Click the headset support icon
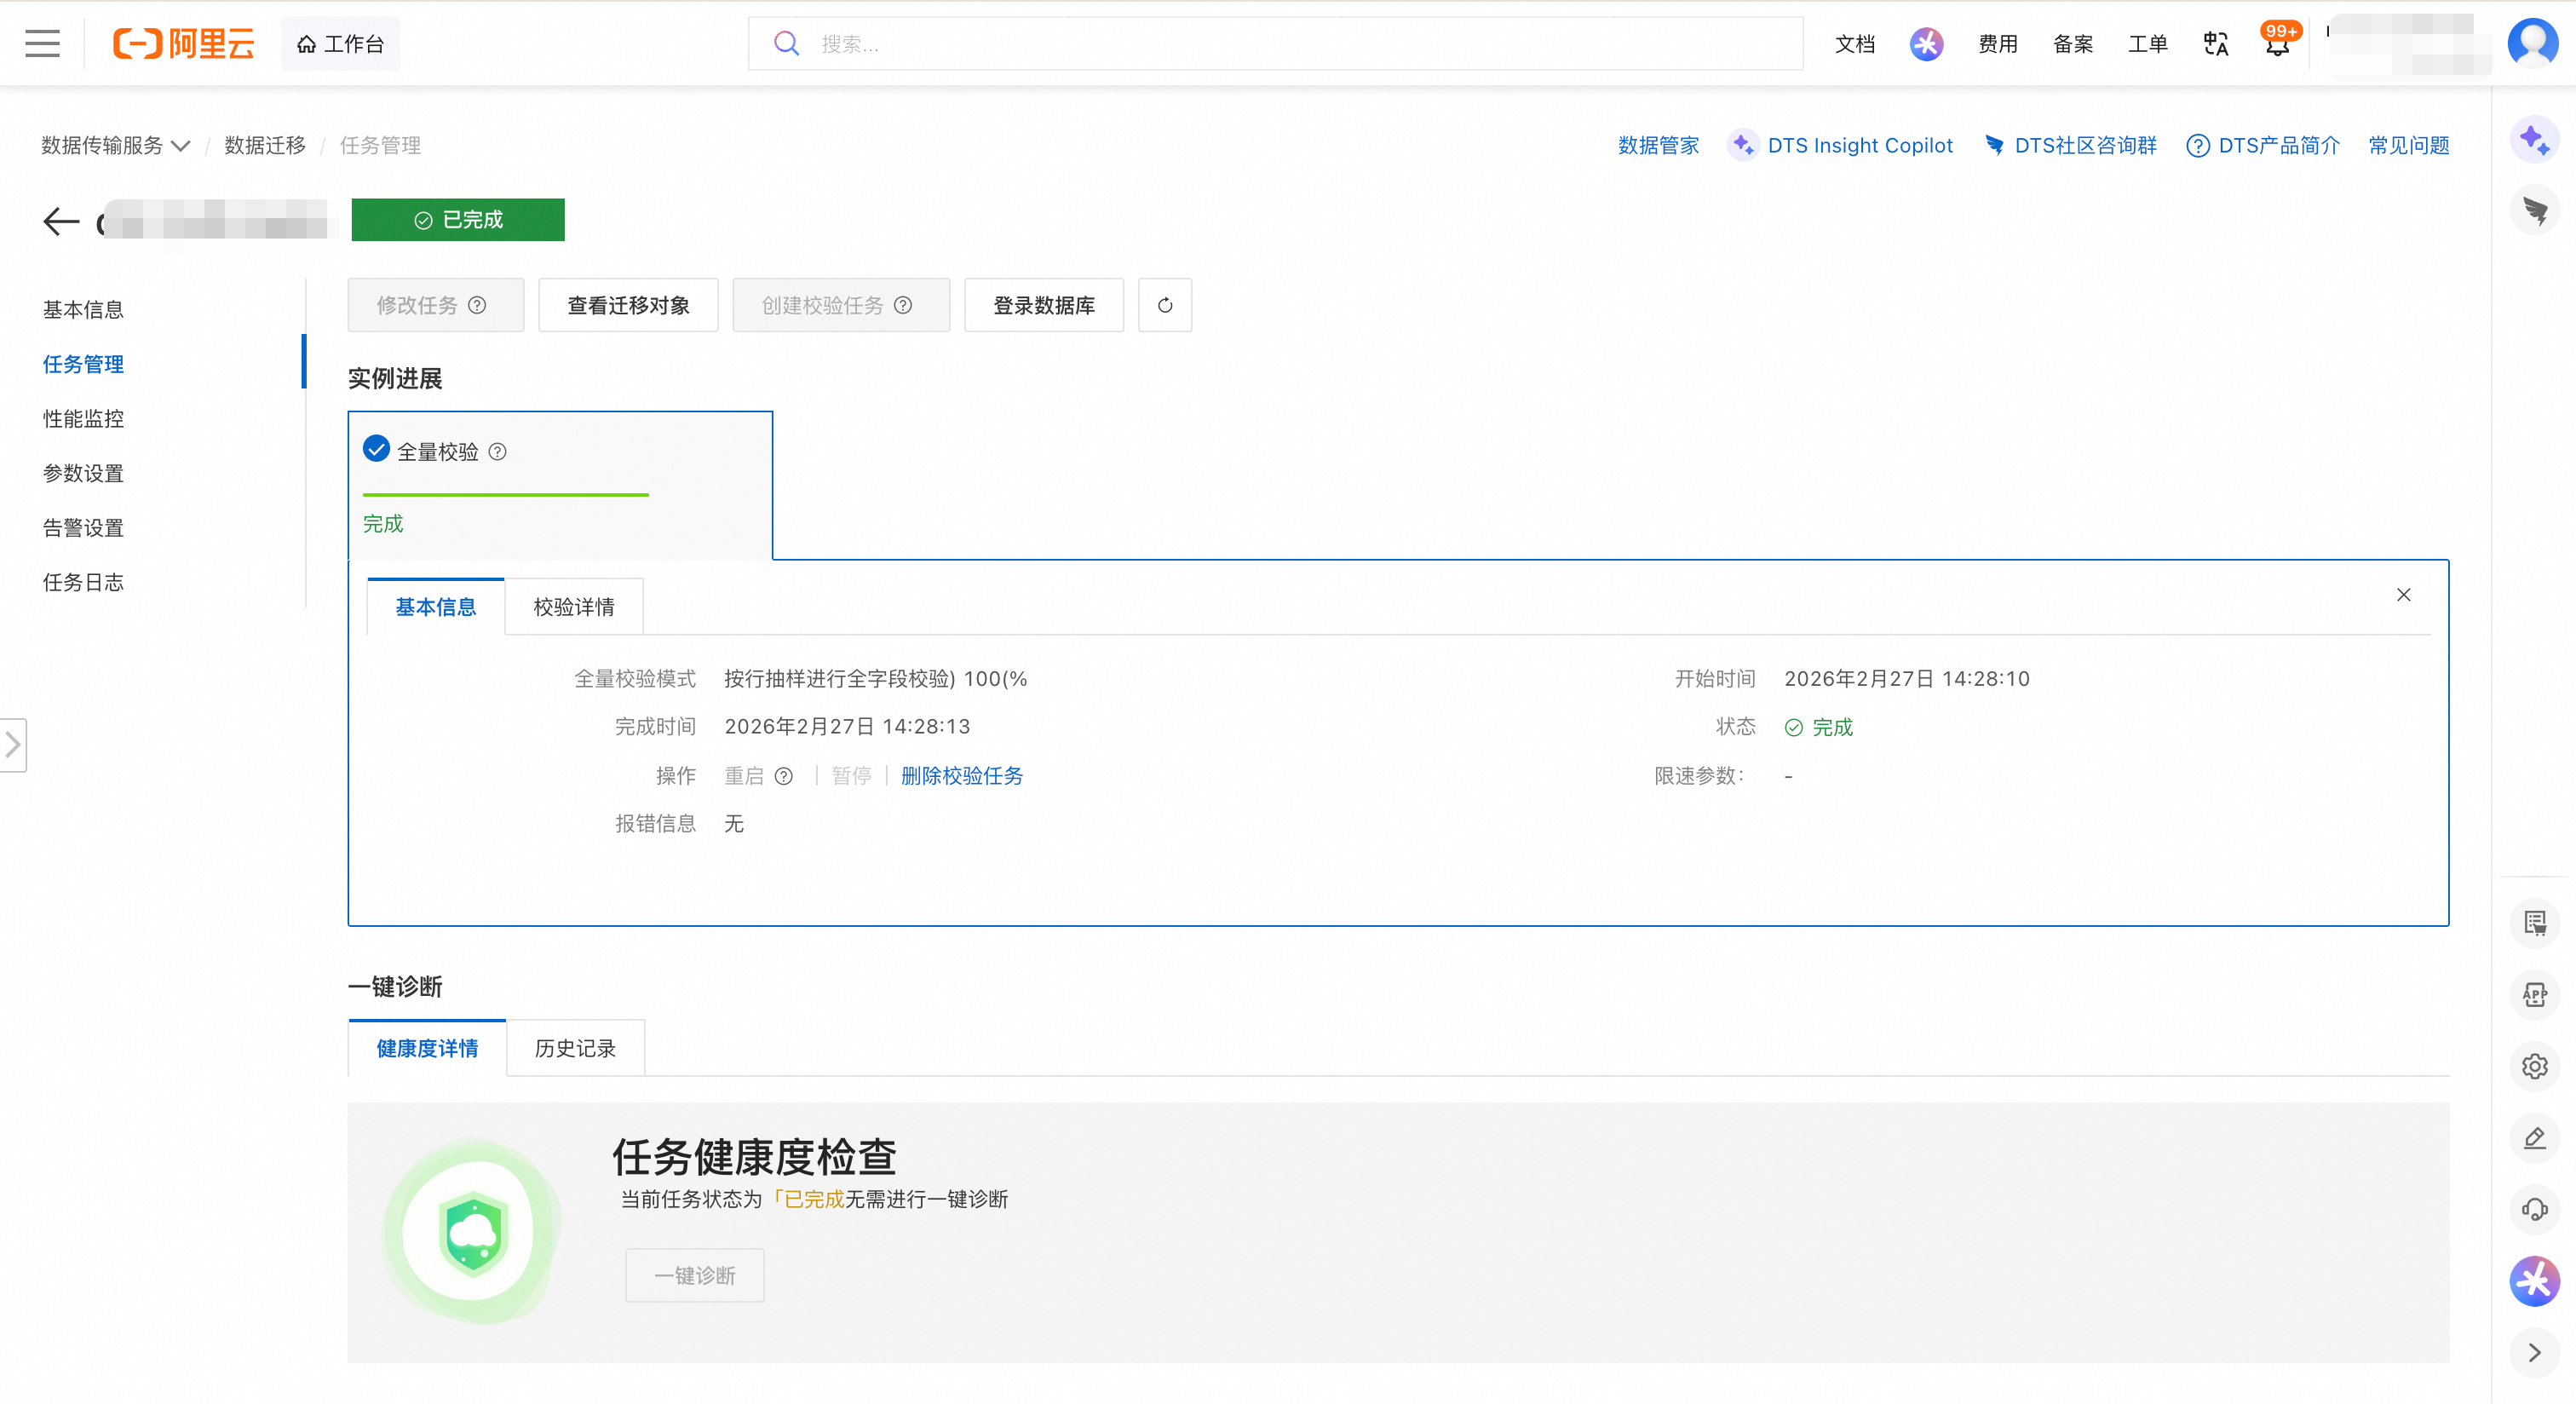Image resolution: width=2576 pixels, height=1404 pixels. [x=2534, y=1209]
